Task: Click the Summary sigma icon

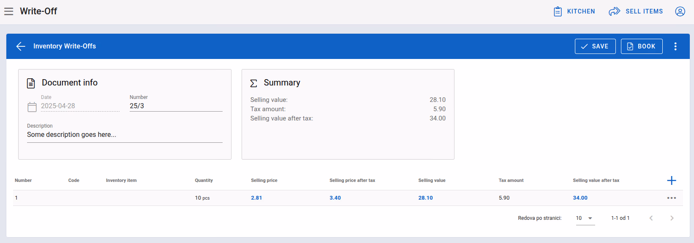Action: click(x=253, y=83)
